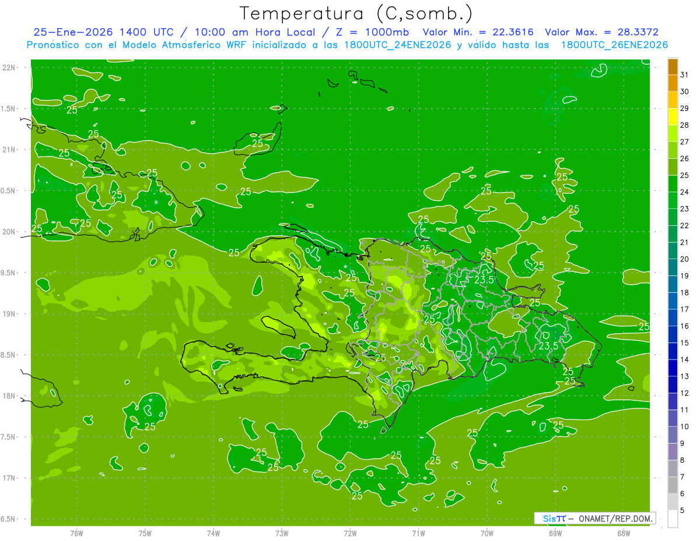Click the legend value 28
The image size is (700, 541).
pos(684,125)
